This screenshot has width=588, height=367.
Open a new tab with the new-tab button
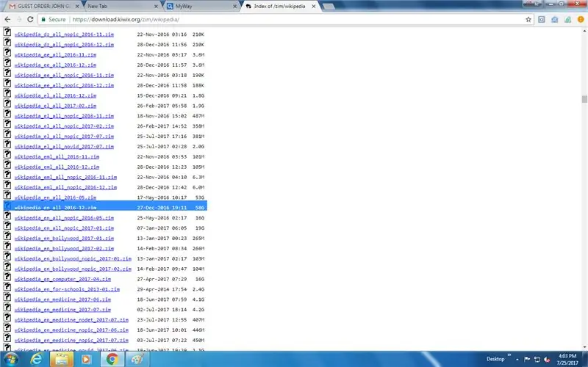click(x=329, y=7)
